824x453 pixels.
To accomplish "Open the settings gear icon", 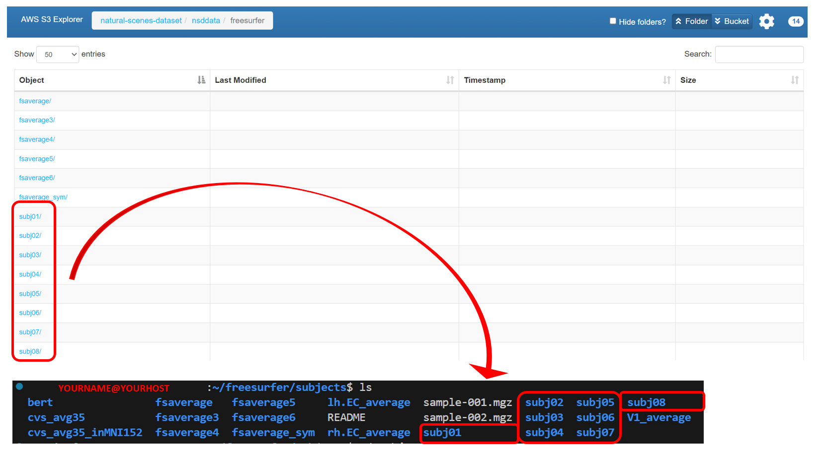I will (x=766, y=21).
